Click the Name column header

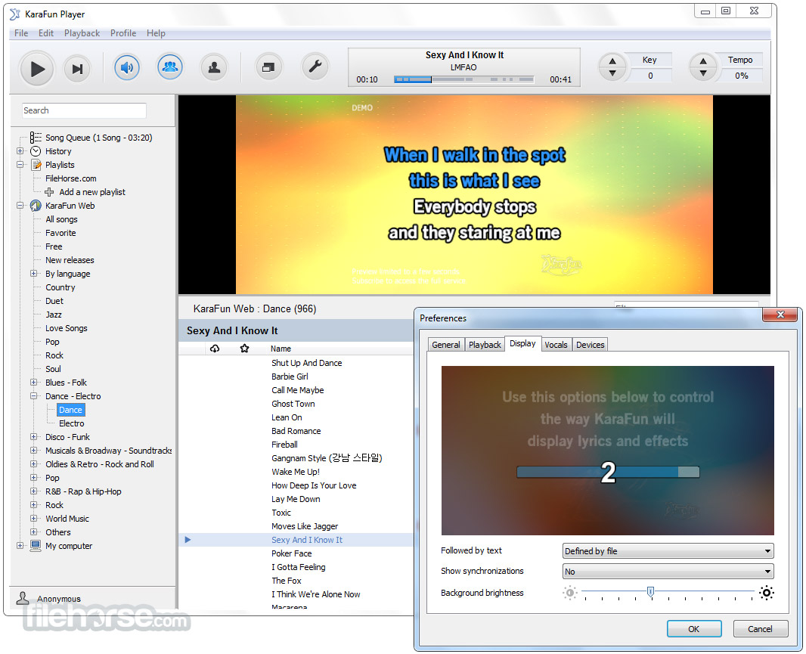(x=281, y=349)
